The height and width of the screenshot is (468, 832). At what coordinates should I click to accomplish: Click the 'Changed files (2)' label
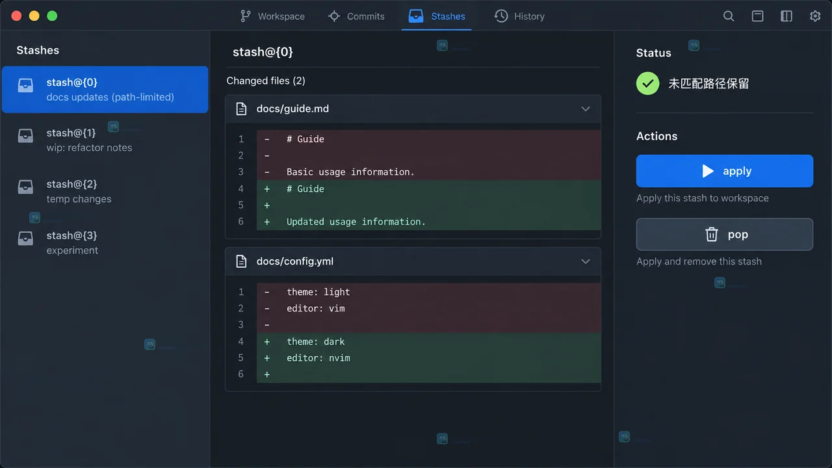click(266, 81)
